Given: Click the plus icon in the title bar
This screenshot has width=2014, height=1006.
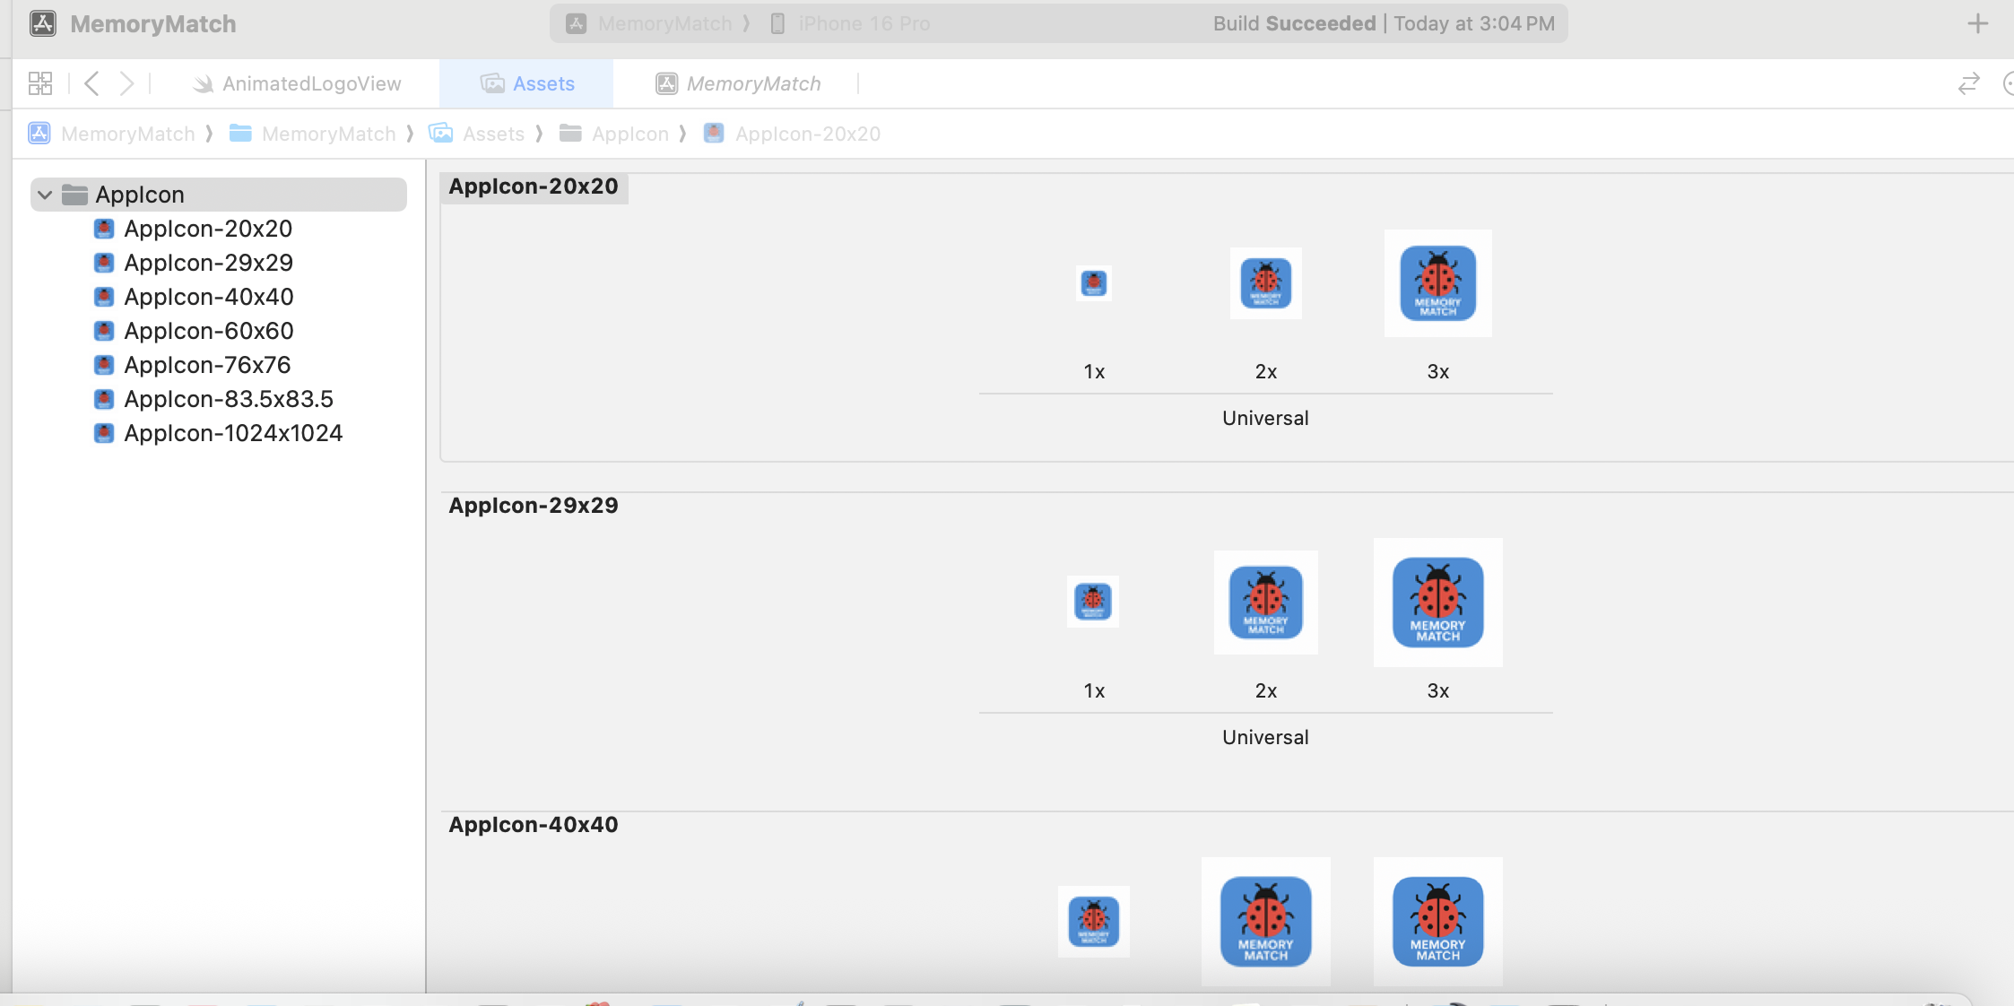Looking at the screenshot, I should (1977, 24).
